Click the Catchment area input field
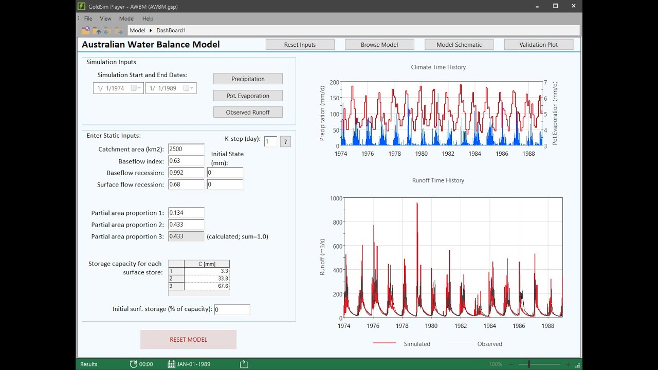The width and height of the screenshot is (658, 370). [186, 149]
